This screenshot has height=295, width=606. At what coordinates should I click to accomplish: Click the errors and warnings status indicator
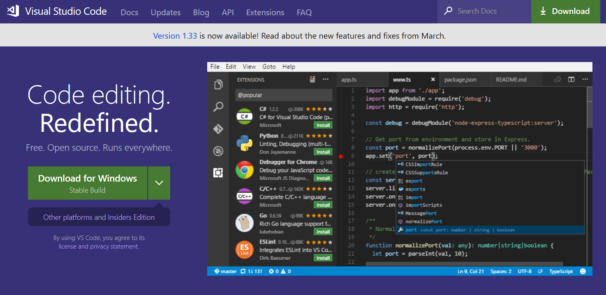click(x=280, y=271)
